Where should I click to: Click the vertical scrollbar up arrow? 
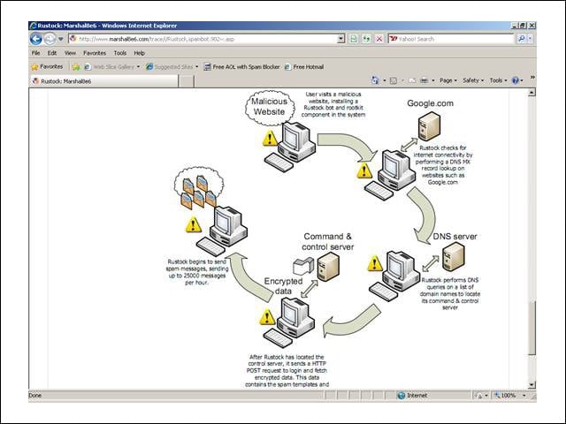pos(532,93)
